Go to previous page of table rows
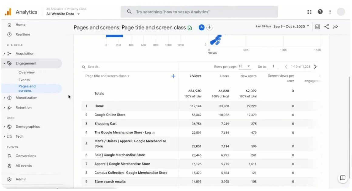352x191 pixels. [x=286, y=67]
